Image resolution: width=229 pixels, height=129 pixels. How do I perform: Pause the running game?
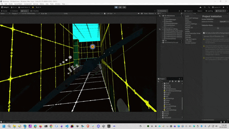120,7
